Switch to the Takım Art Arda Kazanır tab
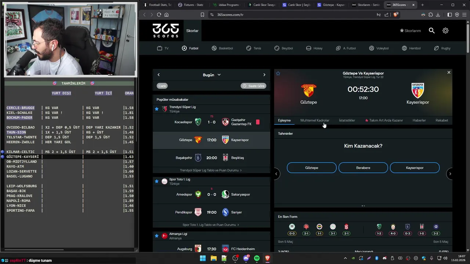The image size is (470, 264). point(384,120)
